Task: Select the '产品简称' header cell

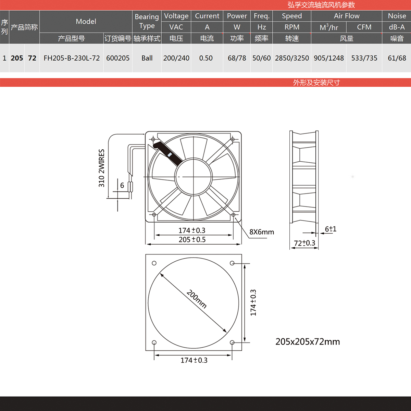Action: 24,27
